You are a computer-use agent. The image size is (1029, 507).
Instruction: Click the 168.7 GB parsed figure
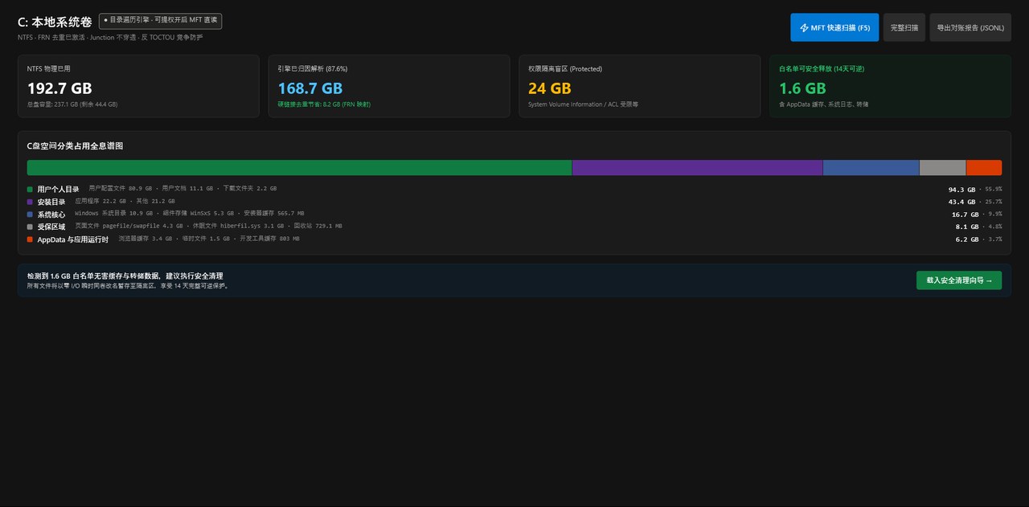click(x=310, y=88)
